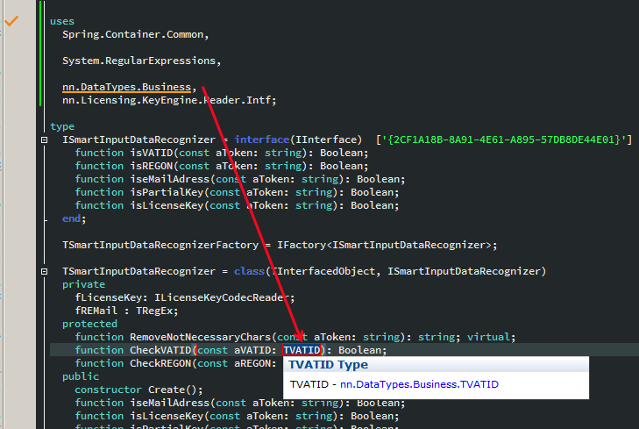
Task: Click TSmartInputDataRecognizerFactory type name
Action: click(160, 245)
